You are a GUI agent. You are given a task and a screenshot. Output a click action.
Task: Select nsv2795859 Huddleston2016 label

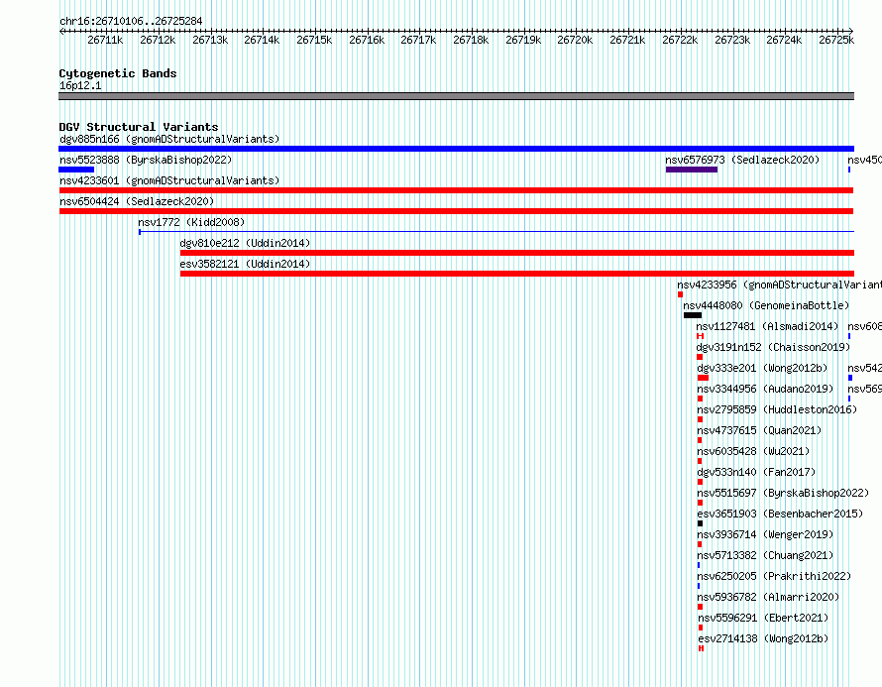(x=777, y=409)
